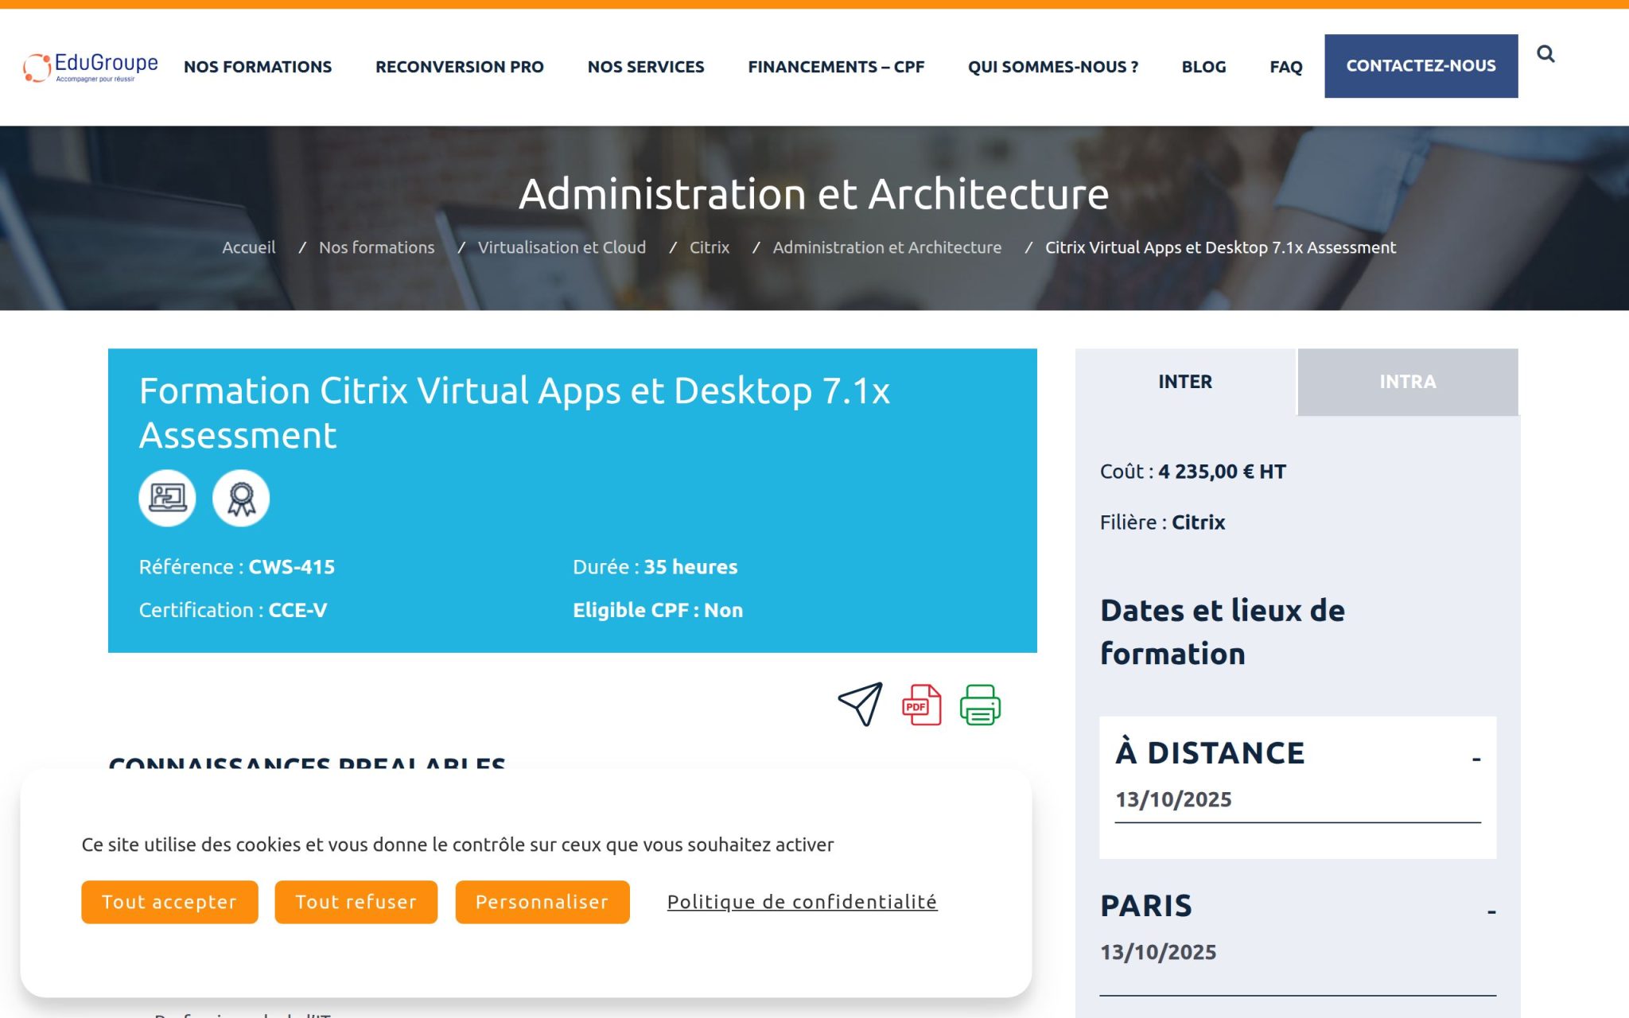
Task: Click the Eligible CPF : Non text
Action: point(658,610)
